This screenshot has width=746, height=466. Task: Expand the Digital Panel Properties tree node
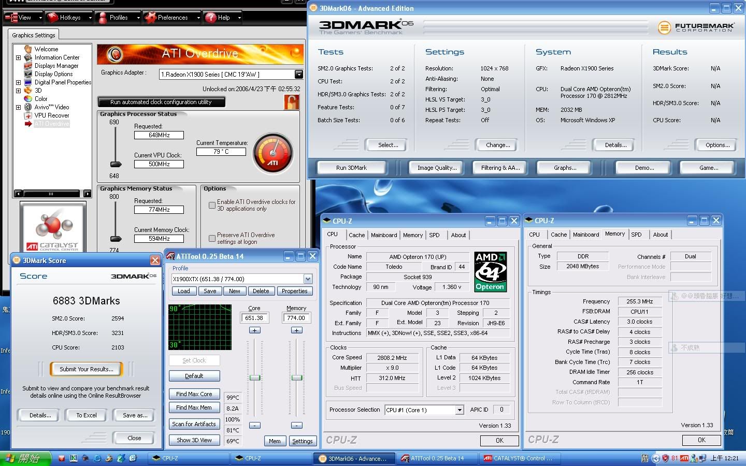coord(19,82)
